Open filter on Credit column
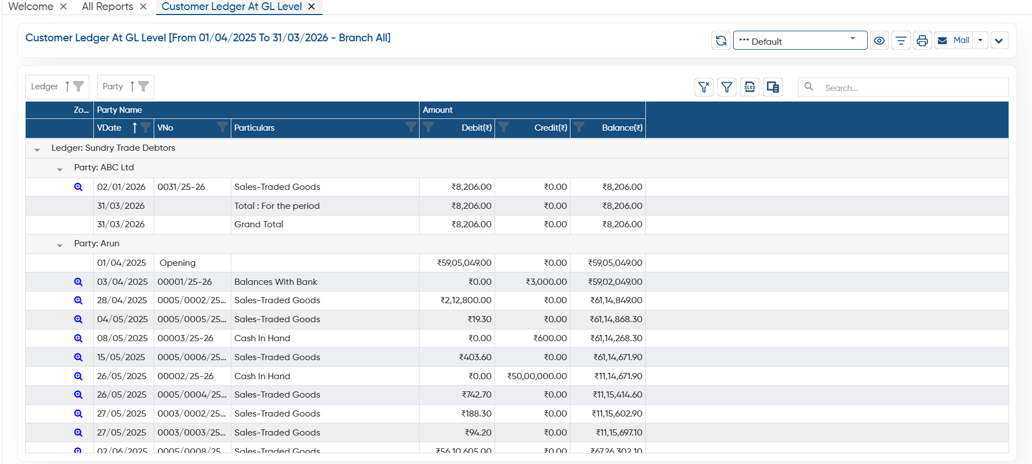Screen dimensions: 1032x464 click(503, 128)
